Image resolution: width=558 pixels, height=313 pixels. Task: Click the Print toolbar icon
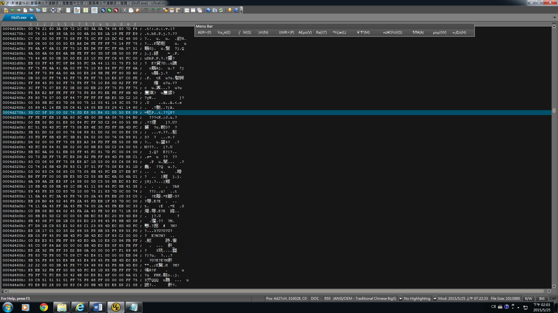click(53, 10)
